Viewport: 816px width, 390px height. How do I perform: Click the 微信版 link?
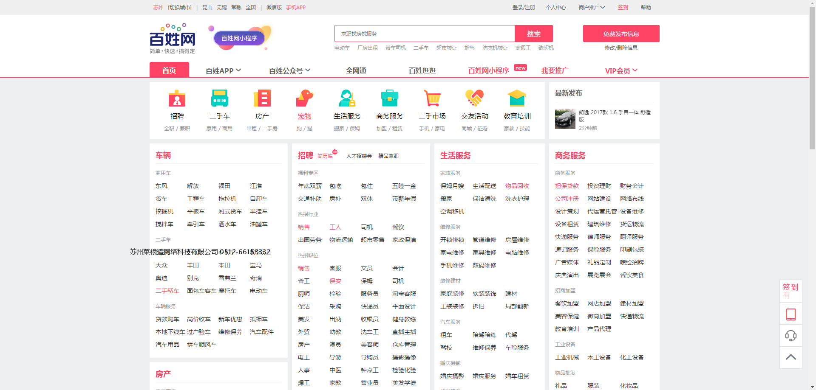(274, 8)
